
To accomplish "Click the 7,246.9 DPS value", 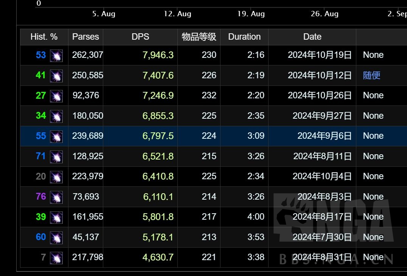I will 158,96.
